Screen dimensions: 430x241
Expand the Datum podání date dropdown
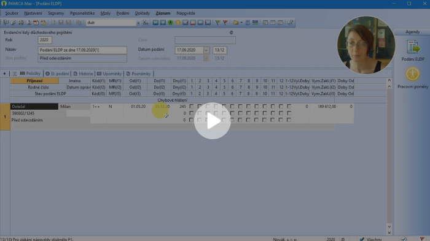[206, 50]
